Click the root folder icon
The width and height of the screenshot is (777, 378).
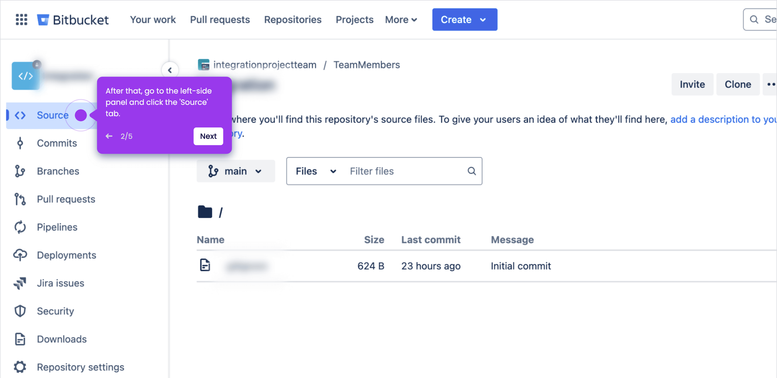click(x=205, y=212)
